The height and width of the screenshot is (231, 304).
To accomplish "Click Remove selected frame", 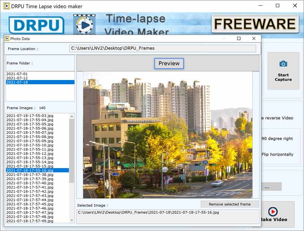I will (230, 204).
